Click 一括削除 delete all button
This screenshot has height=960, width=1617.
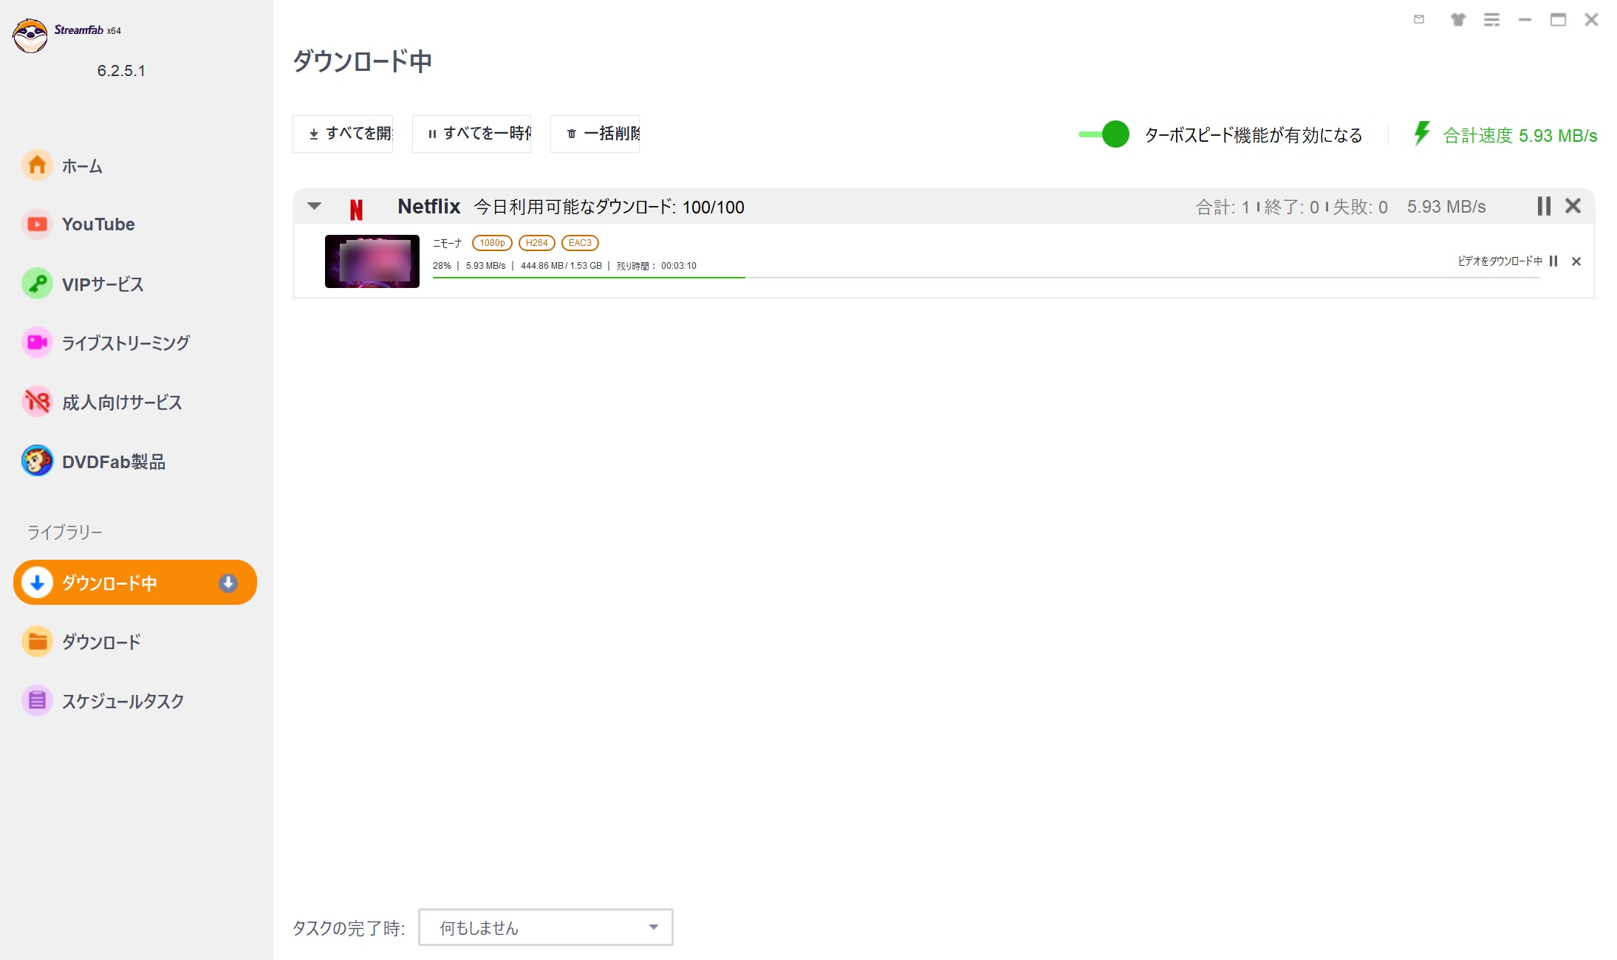595,134
